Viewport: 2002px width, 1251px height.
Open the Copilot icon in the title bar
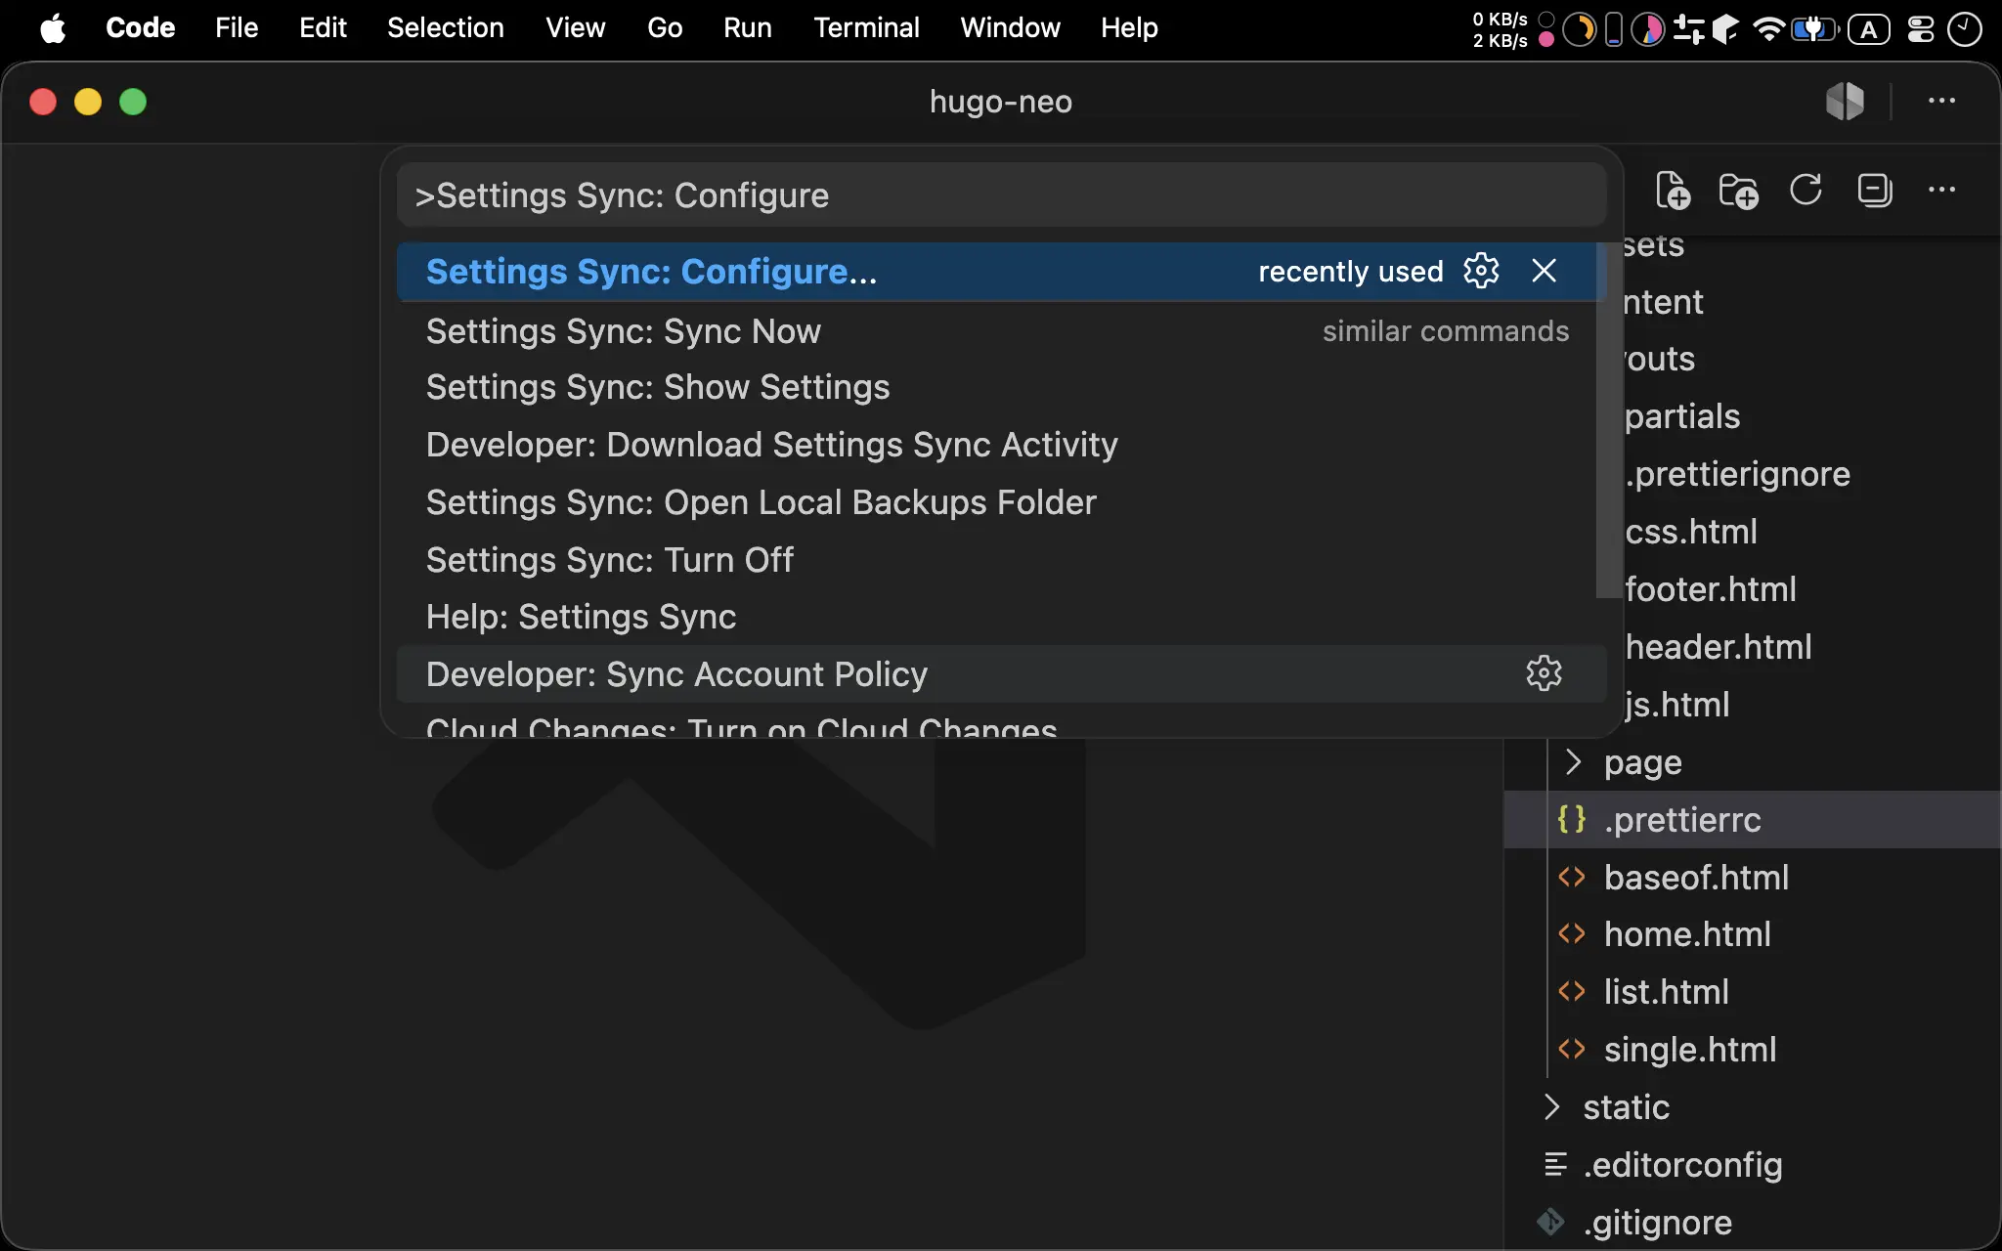(1845, 101)
